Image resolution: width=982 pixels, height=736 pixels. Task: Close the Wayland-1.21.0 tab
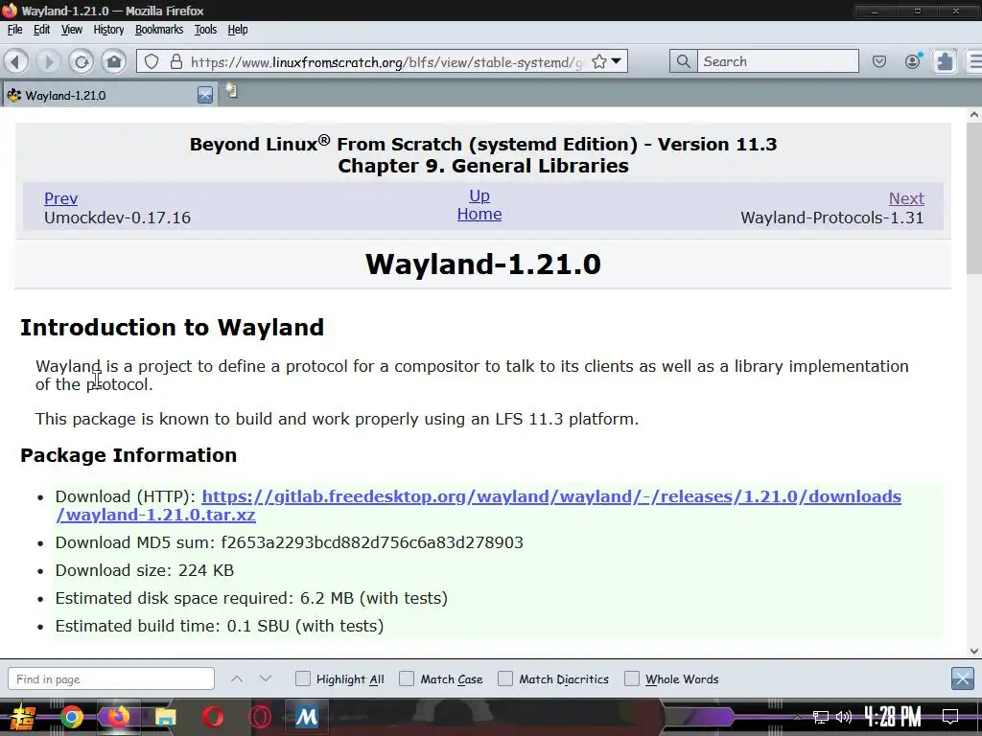click(x=205, y=95)
